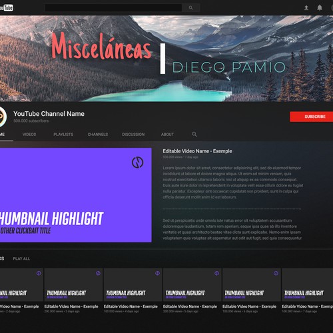Open the video thumbnail dated 5 days ago
Screen dimensions: 333x333
click(192, 284)
